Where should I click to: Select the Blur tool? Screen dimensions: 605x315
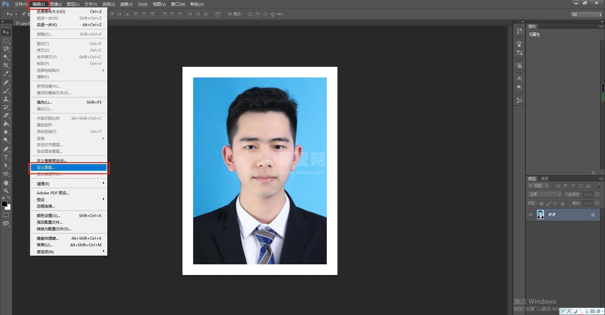(x=6, y=132)
